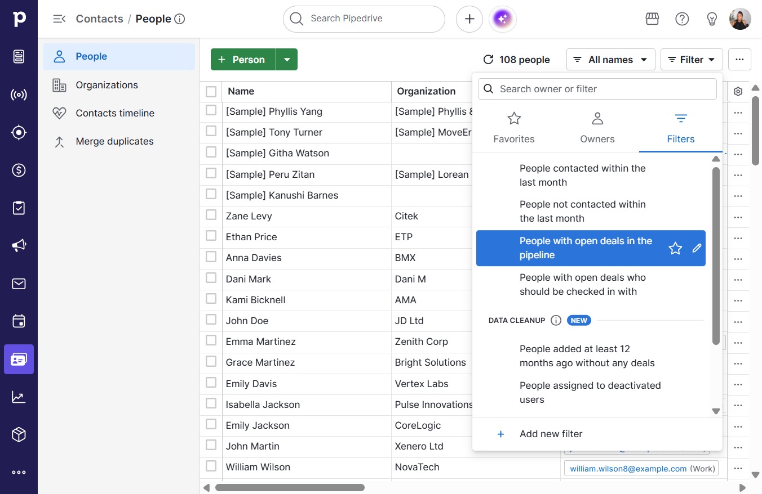Open the Pipedrive logo home

click(x=19, y=19)
